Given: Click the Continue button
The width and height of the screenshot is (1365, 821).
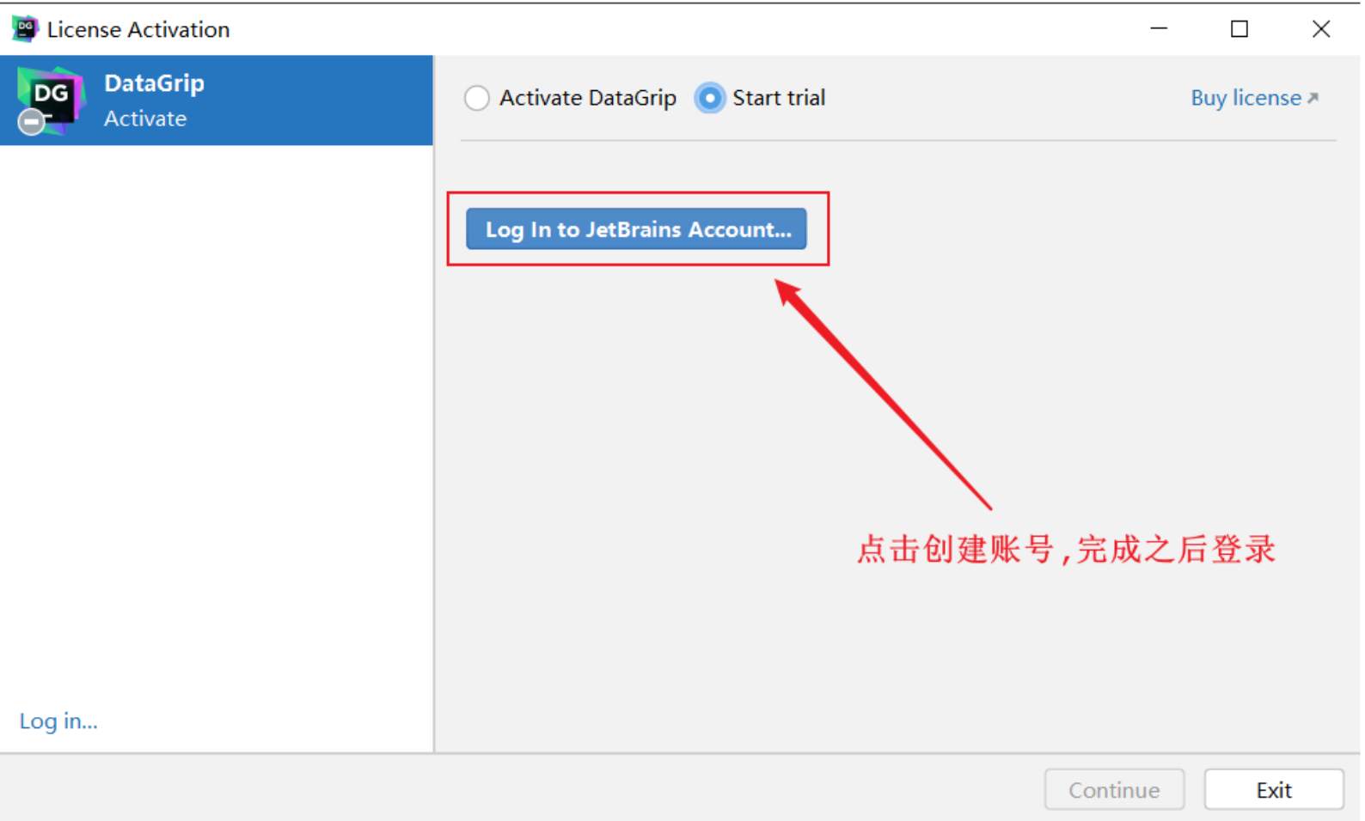Looking at the screenshot, I should tap(1114, 789).
